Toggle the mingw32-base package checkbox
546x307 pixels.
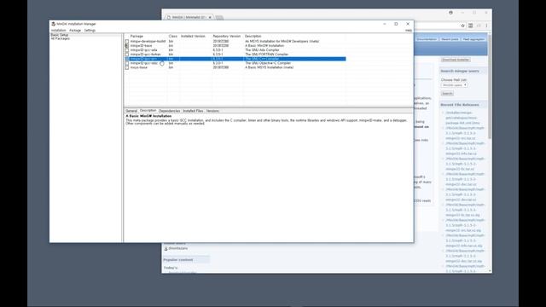pyautogui.click(x=127, y=45)
